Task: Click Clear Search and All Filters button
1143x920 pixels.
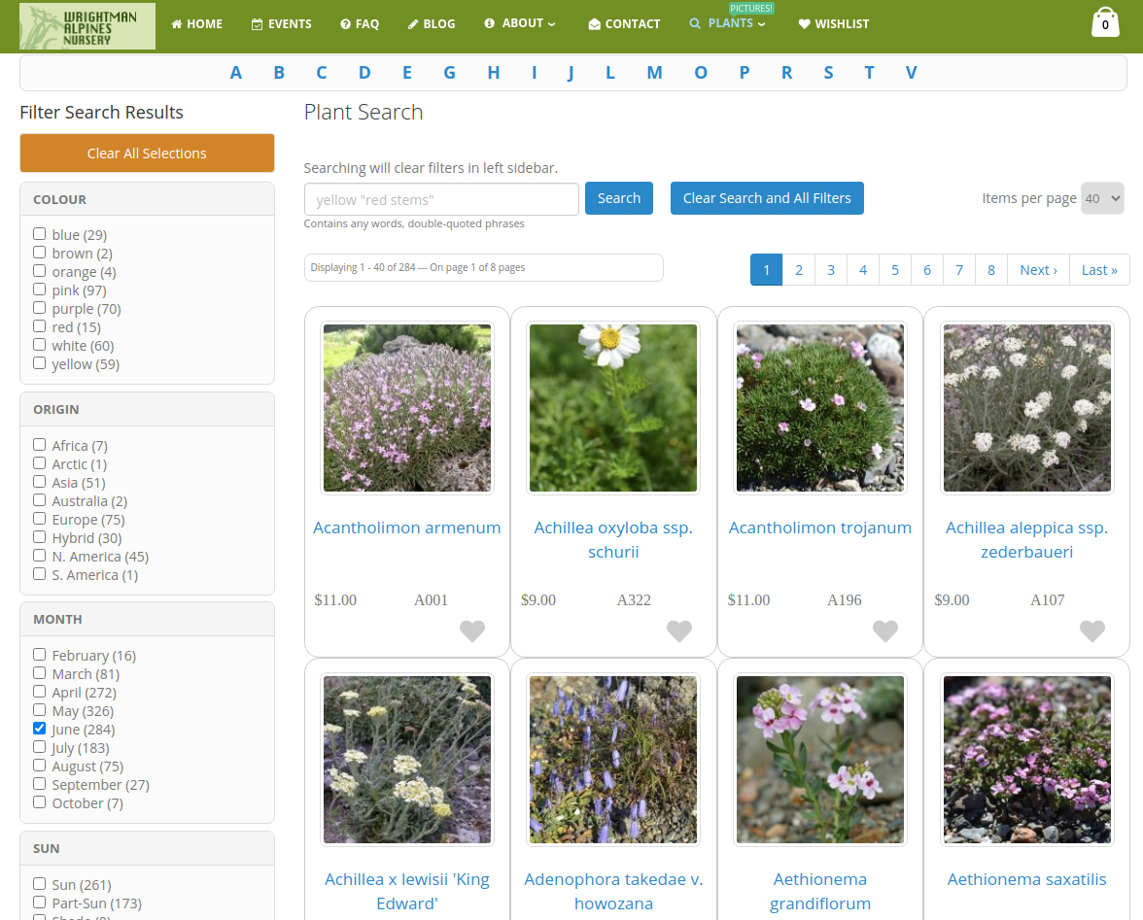Action: 767,198
